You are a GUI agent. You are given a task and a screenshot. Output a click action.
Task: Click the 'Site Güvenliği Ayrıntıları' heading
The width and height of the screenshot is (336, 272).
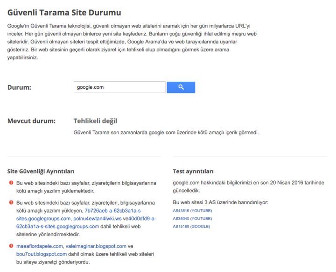[41, 172]
